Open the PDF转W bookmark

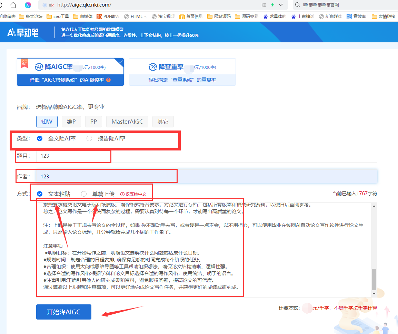108,17
